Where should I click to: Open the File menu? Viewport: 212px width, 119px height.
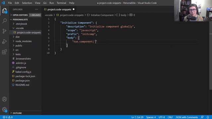[10, 3]
